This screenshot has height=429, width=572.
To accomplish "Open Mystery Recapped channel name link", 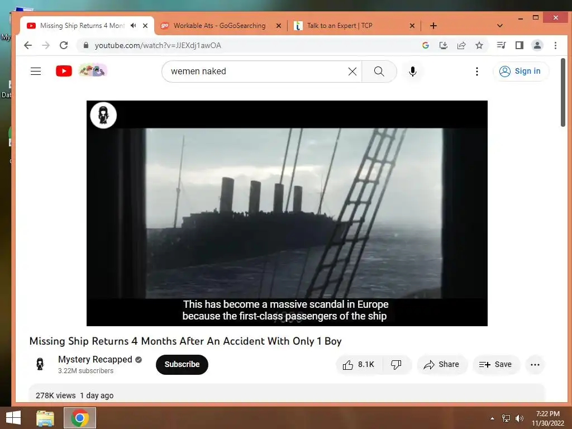I will pos(95,359).
